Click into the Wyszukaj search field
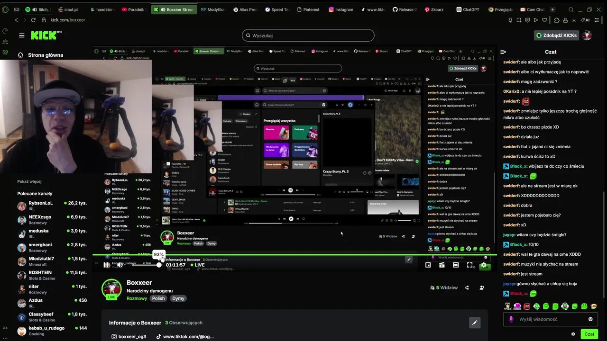 pyautogui.click(x=308, y=36)
